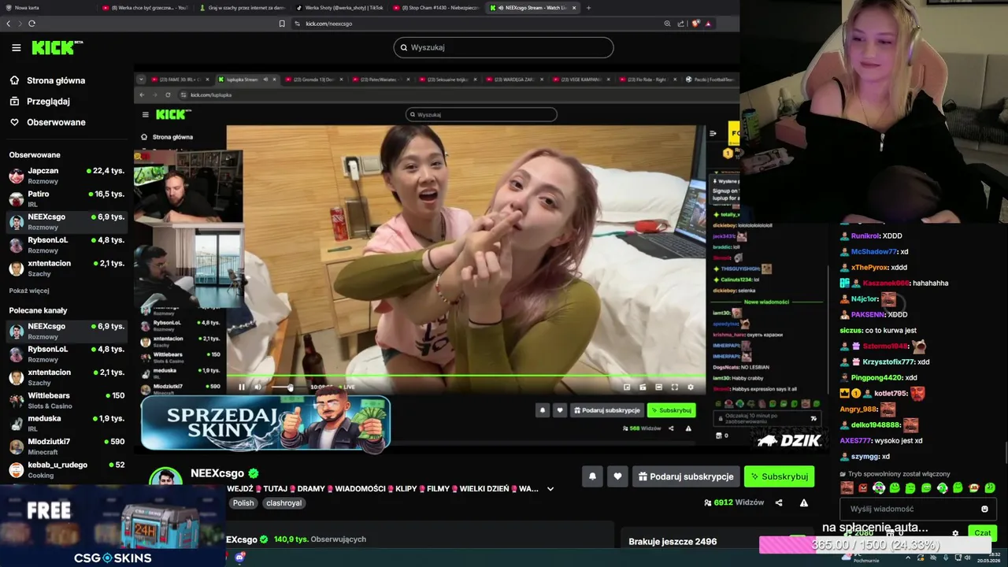
Task: Select the first face emote in quick row
Action: pyautogui.click(x=847, y=488)
